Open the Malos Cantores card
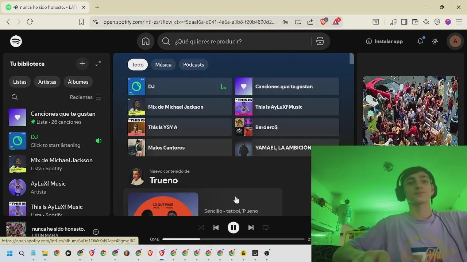 coord(180,148)
